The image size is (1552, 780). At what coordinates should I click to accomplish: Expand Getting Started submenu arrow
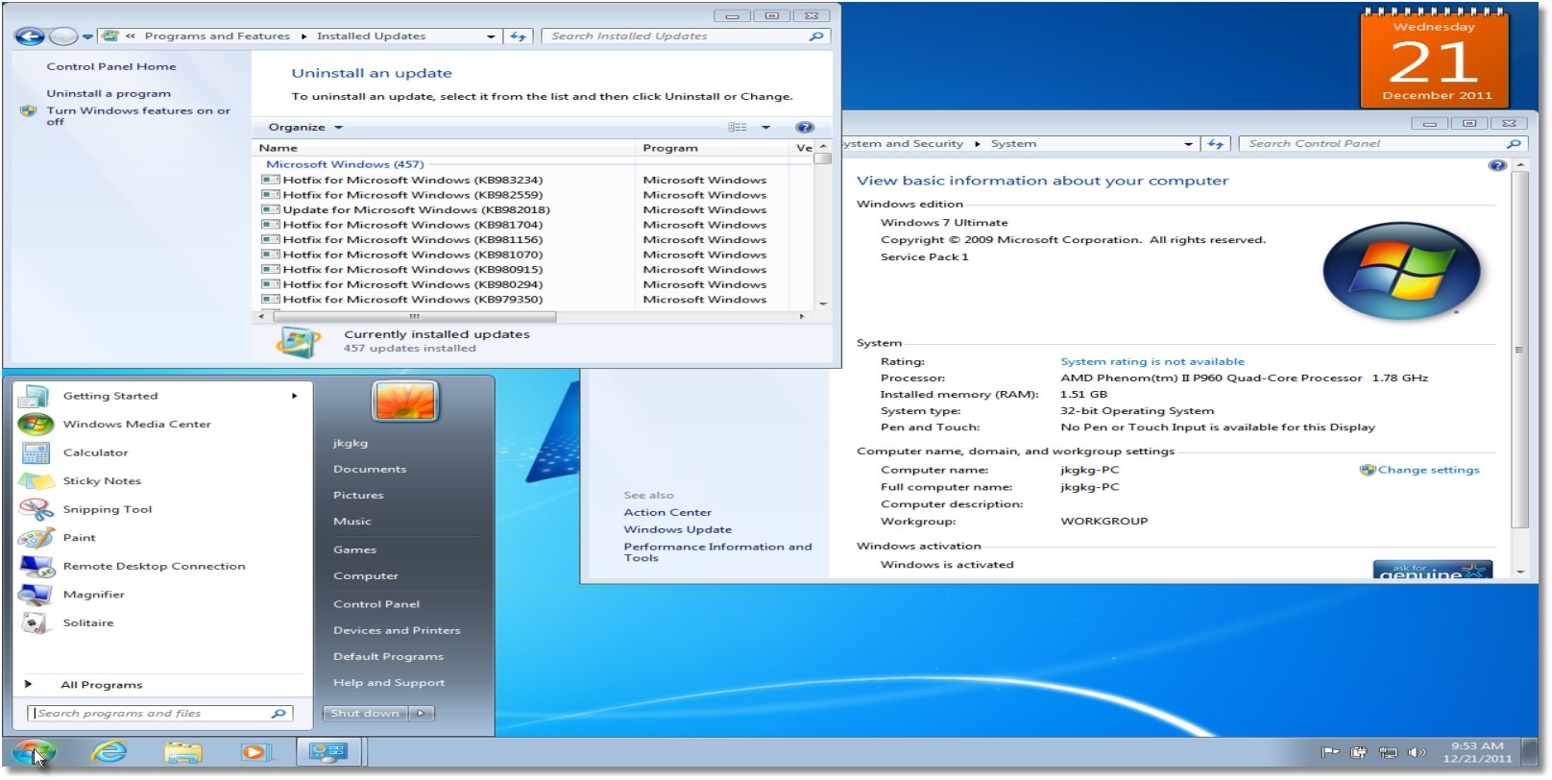pyautogui.click(x=294, y=396)
